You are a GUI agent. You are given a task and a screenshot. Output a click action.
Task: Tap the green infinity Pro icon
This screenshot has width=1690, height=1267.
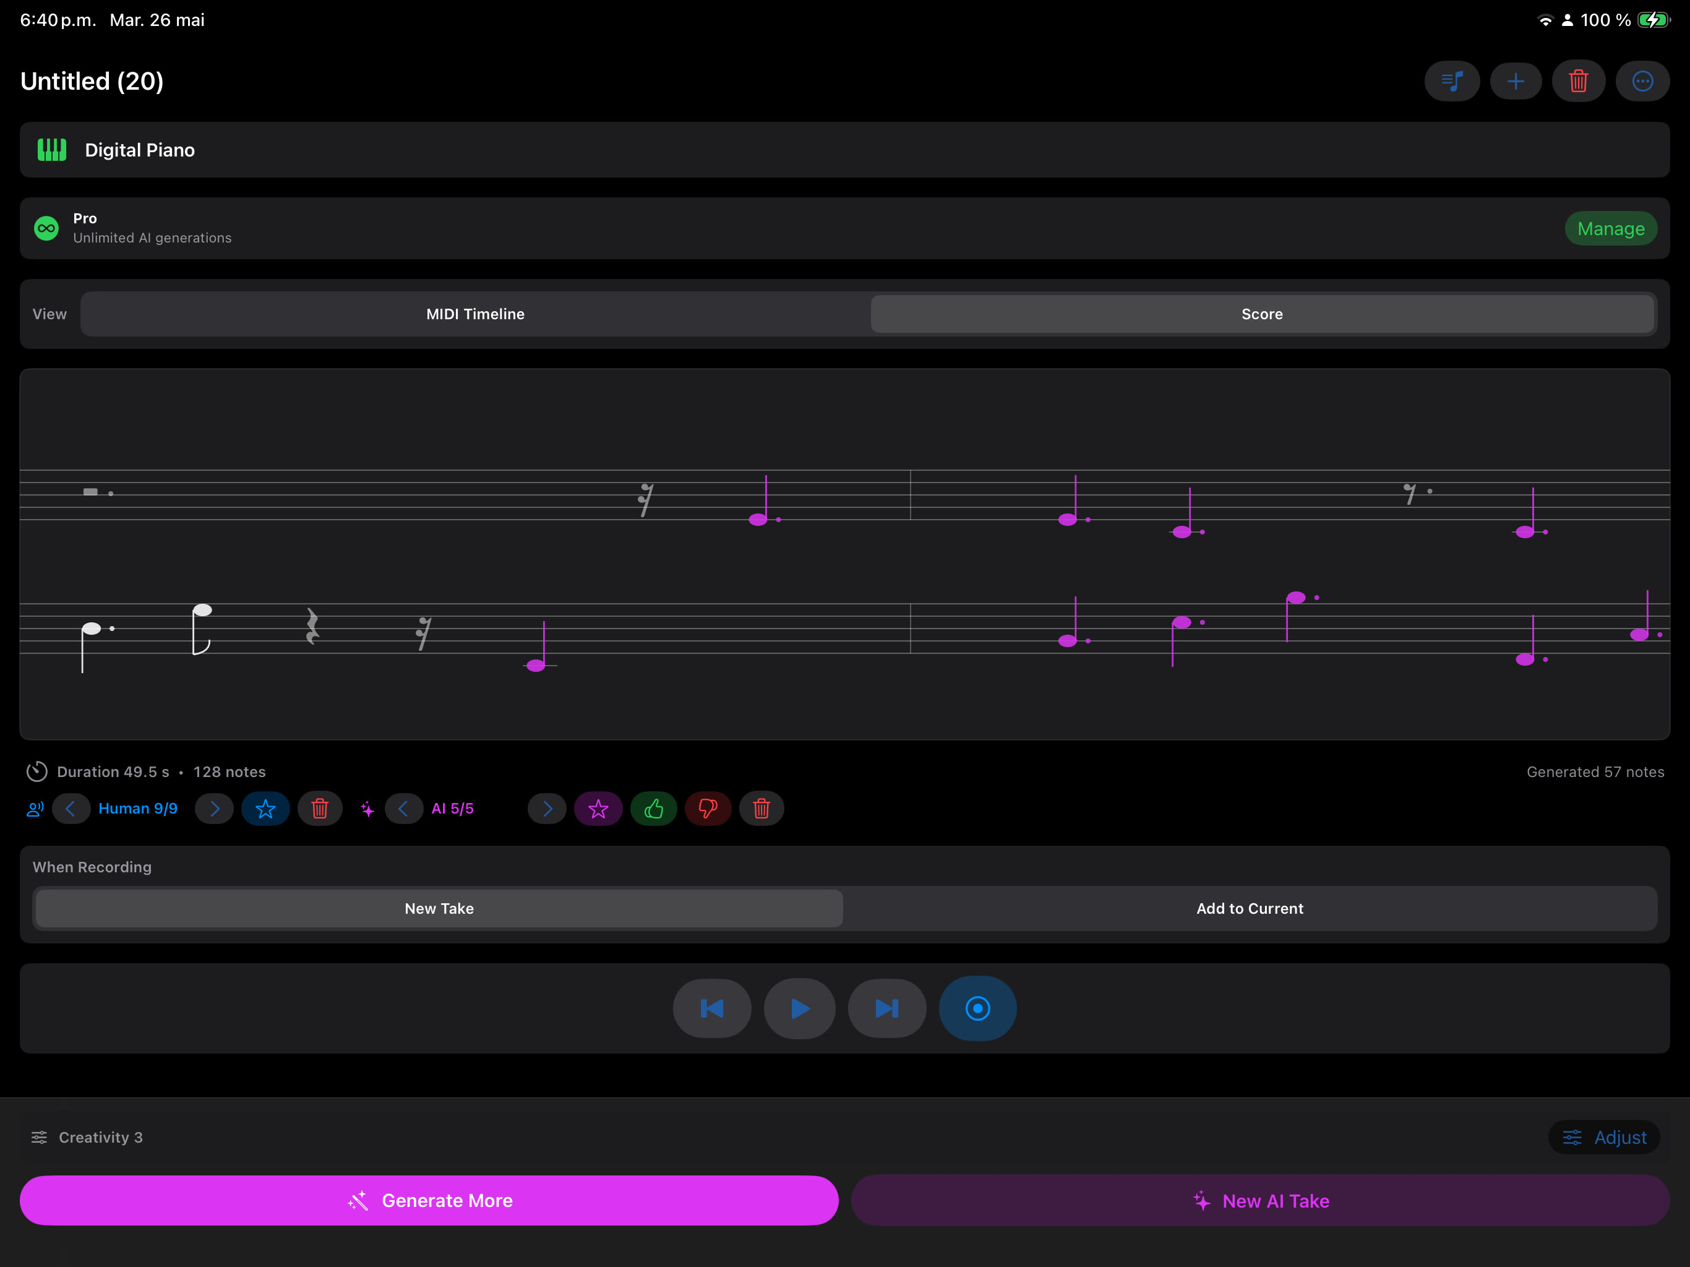[x=46, y=228]
